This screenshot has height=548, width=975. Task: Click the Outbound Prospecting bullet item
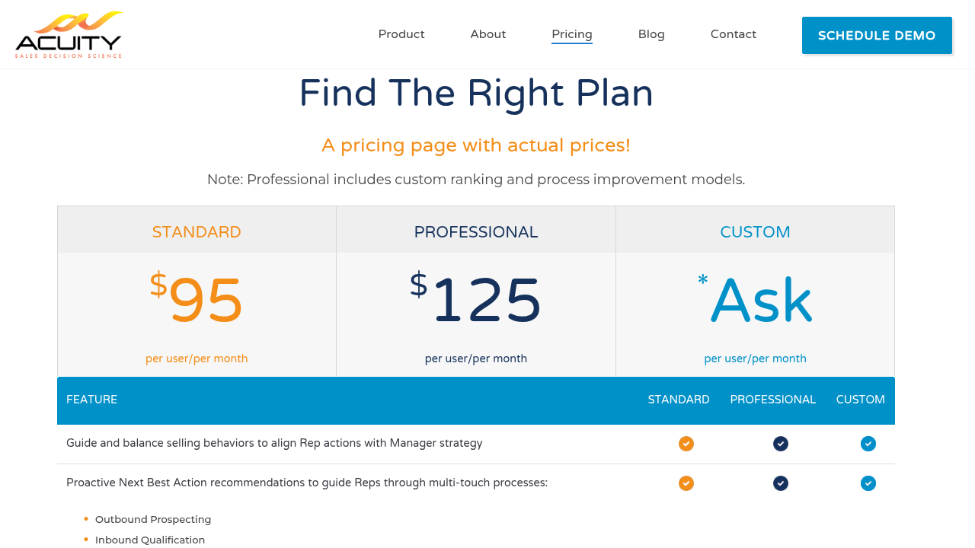pos(153,519)
